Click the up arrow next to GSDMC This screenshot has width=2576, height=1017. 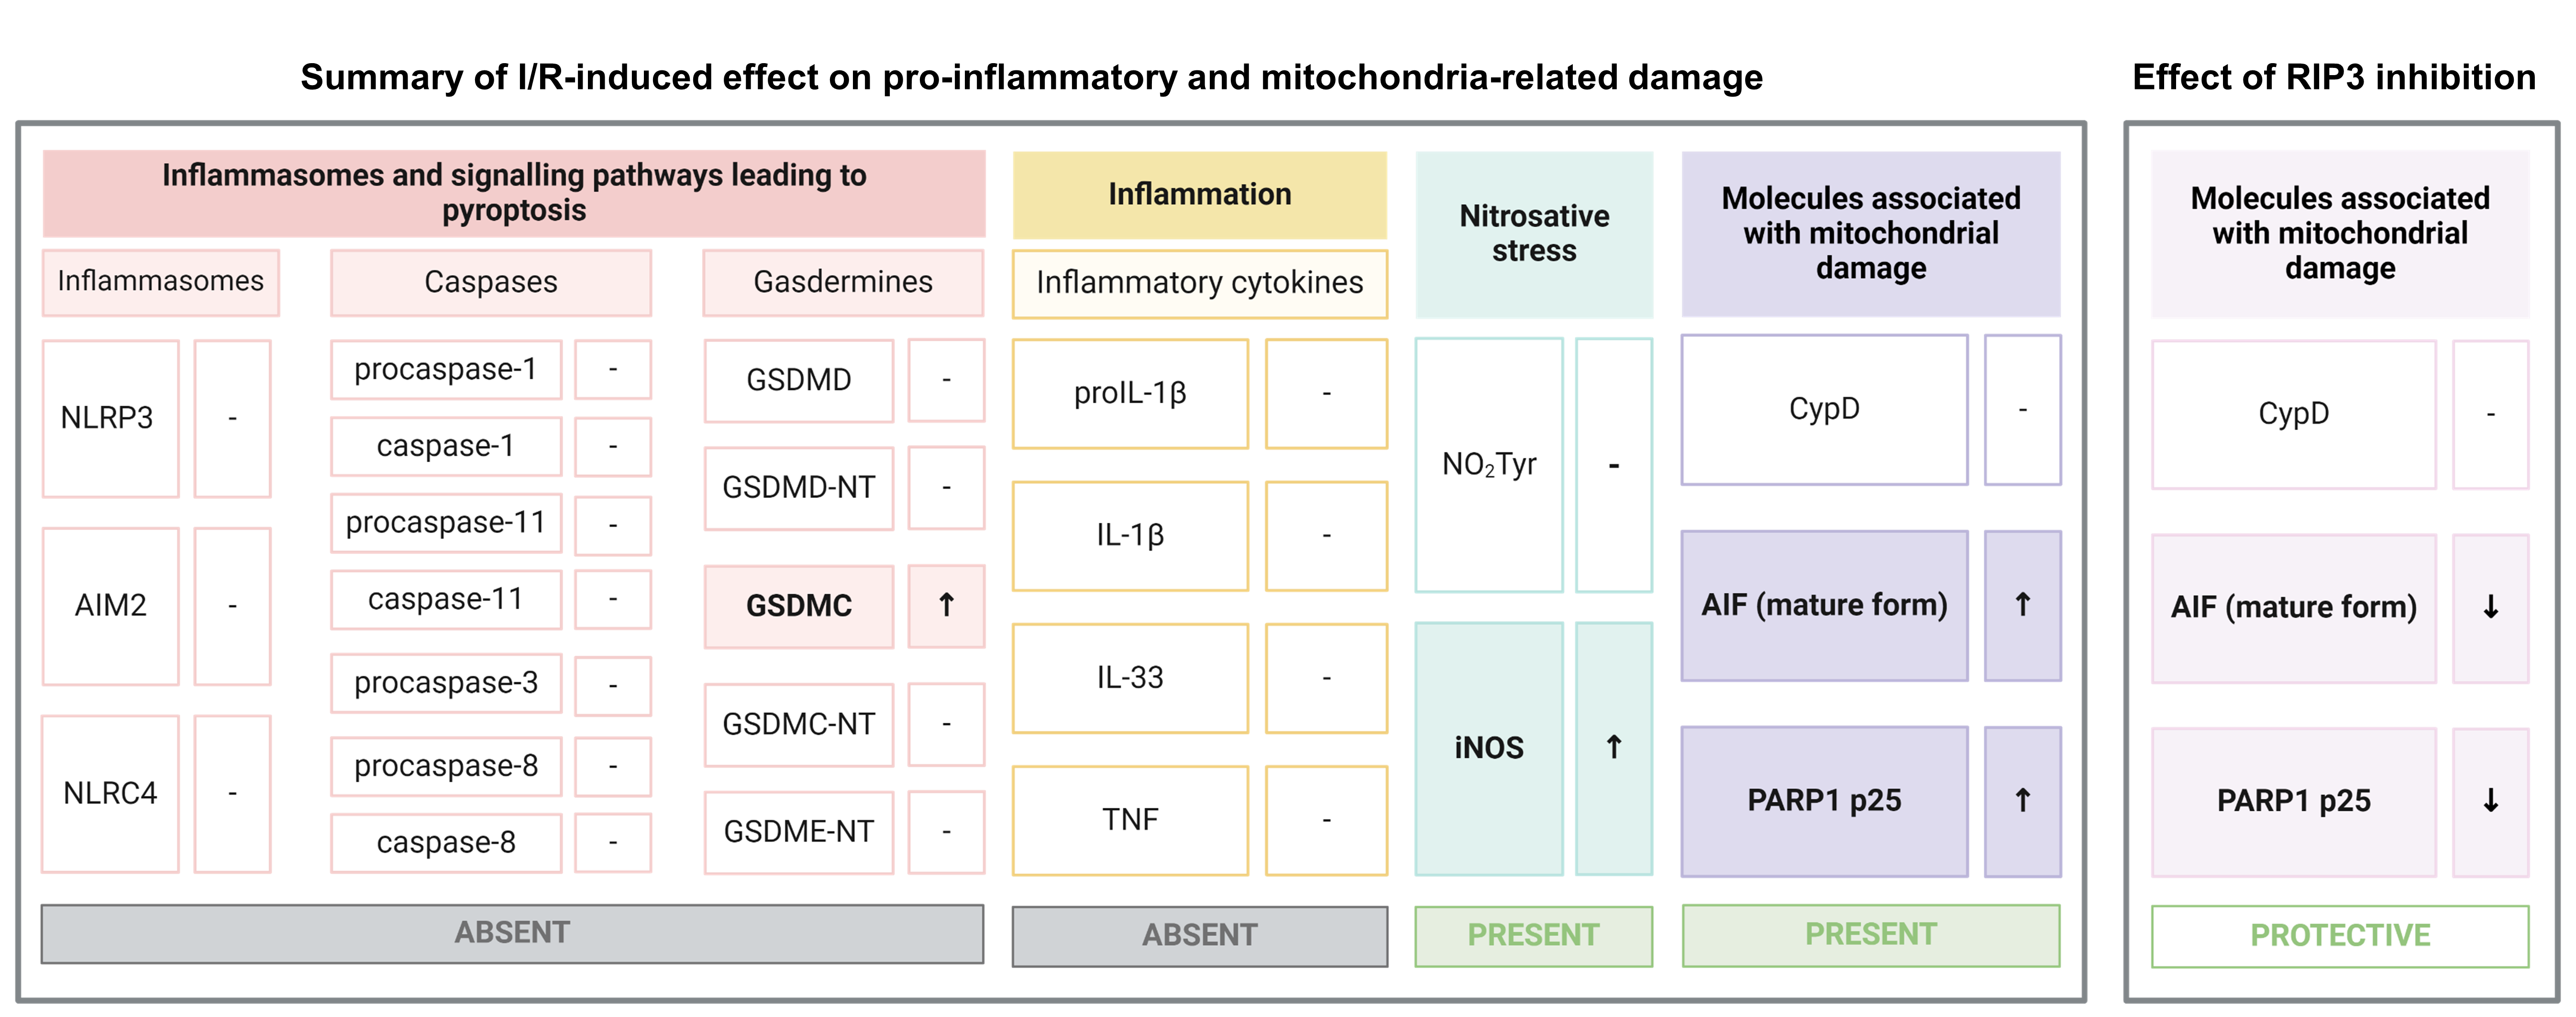pos(946,605)
